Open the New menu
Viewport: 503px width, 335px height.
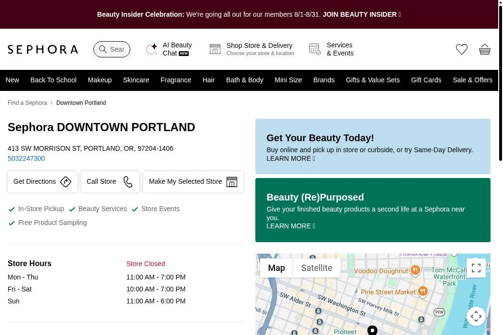(12, 80)
